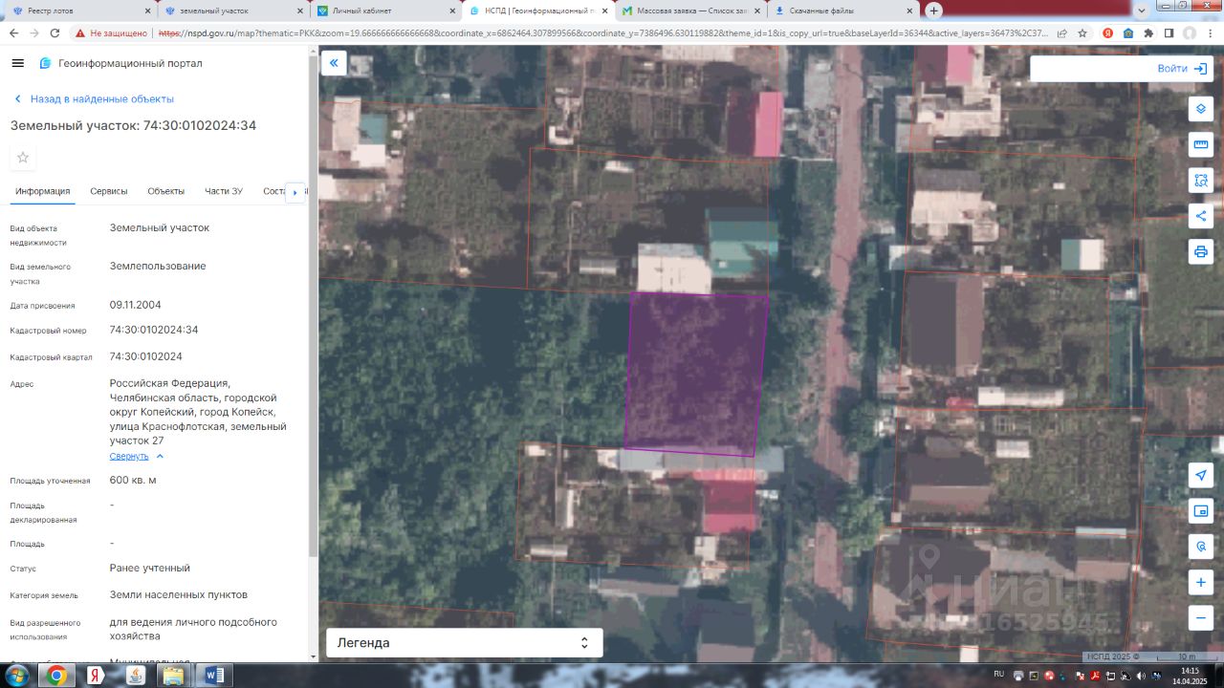The width and height of the screenshot is (1224, 688).
Task: Add the parcel to favorites star
Action: (x=23, y=158)
